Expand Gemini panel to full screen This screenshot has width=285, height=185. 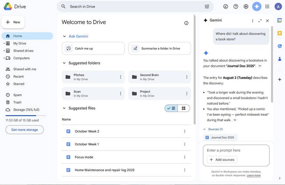pos(260,21)
